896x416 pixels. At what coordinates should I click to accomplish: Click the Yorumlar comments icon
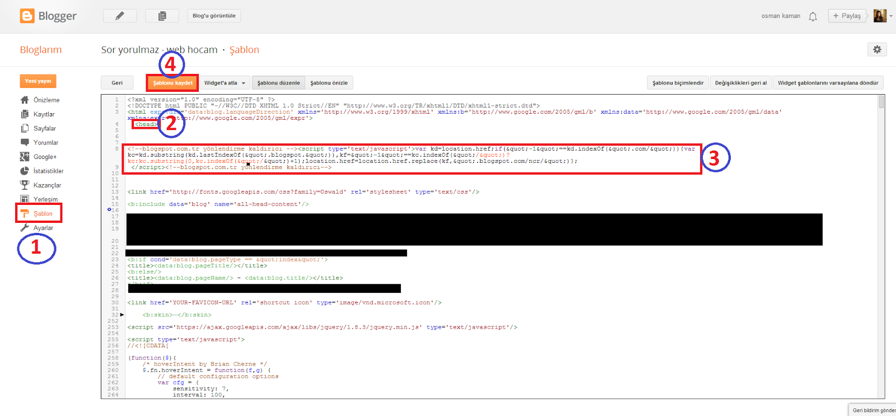pyautogui.click(x=25, y=142)
